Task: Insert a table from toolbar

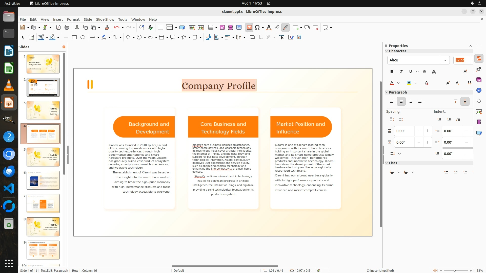Action: pyautogui.click(x=210, y=28)
